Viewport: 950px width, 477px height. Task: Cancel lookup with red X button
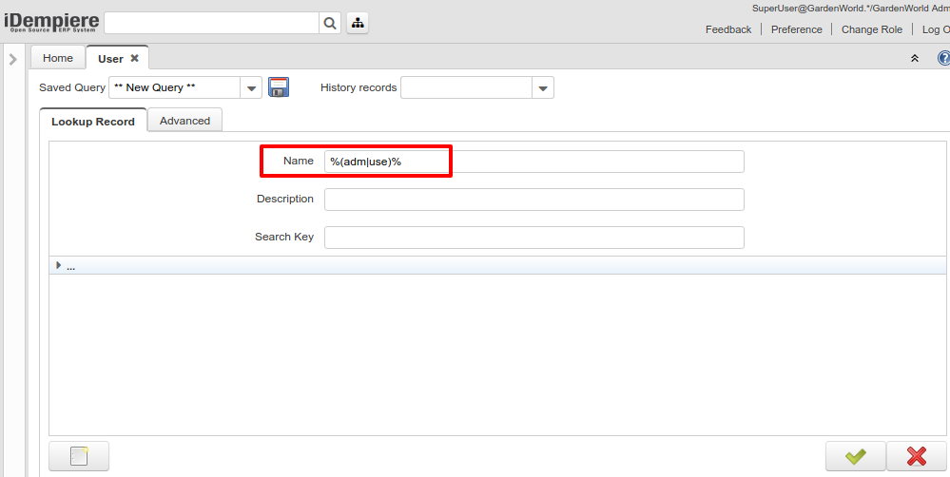(917, 456)
